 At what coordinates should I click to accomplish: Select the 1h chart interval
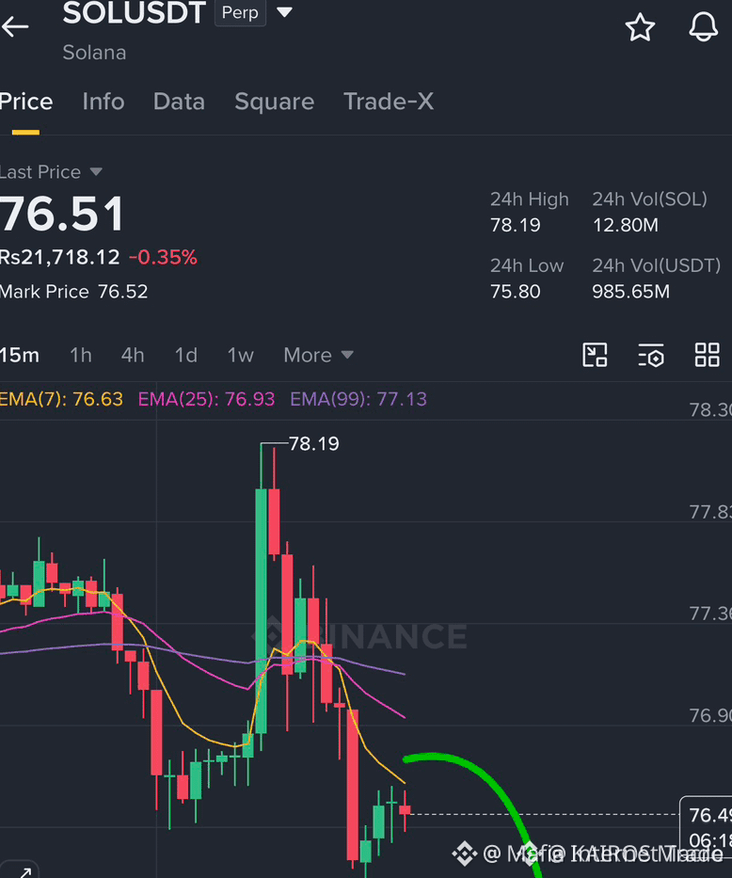[x=81, y=355]
